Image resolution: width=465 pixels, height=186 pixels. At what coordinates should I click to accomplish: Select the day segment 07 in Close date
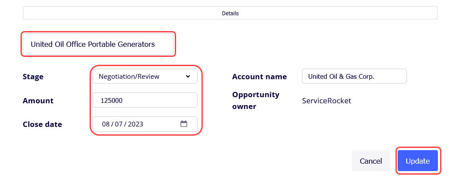[x=118, y=124]
